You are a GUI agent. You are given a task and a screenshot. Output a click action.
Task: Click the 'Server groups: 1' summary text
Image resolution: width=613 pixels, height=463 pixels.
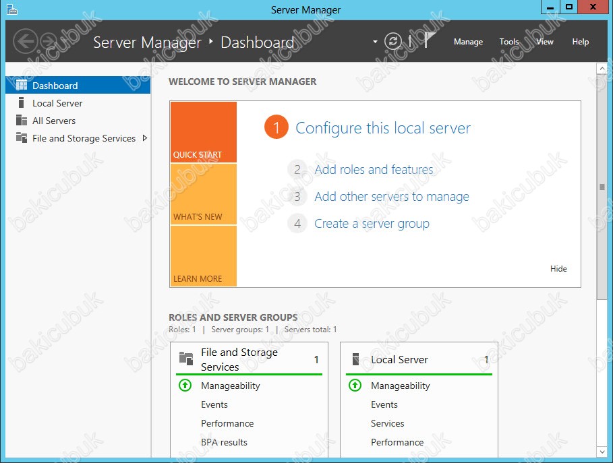240,330
